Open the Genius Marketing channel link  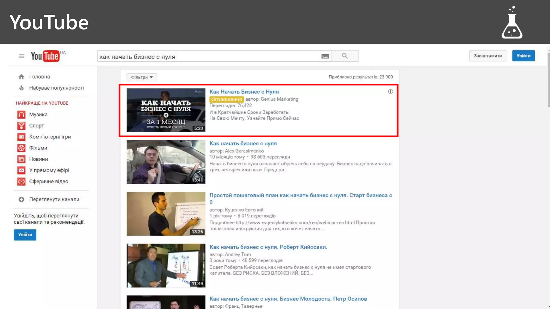click(280, 99)
